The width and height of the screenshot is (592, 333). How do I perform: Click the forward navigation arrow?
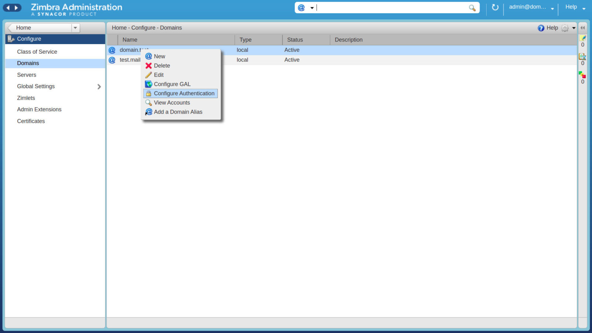click(x=16, y=7)
